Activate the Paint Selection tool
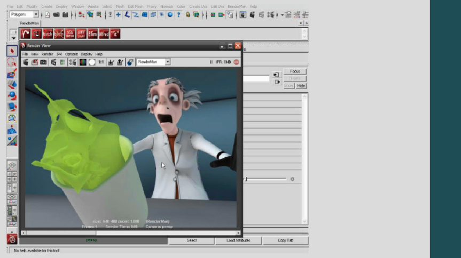 click(12, 74)
